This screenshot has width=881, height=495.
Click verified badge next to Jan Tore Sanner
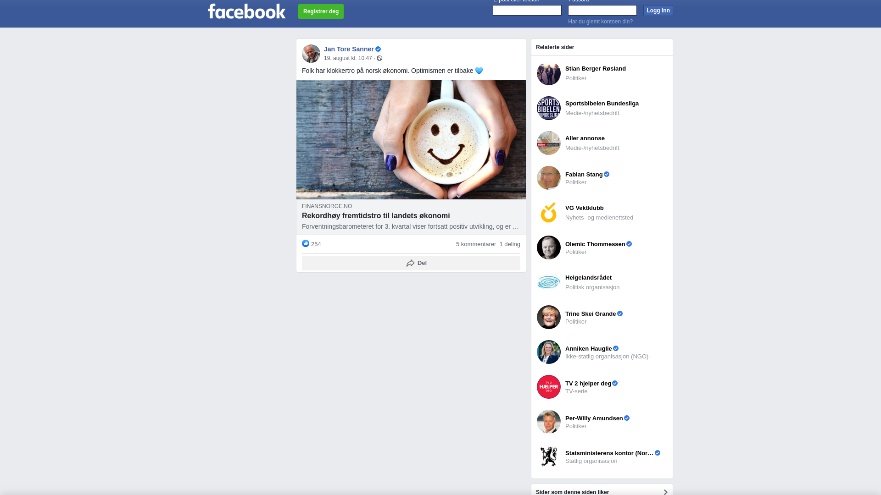point(378,49)
